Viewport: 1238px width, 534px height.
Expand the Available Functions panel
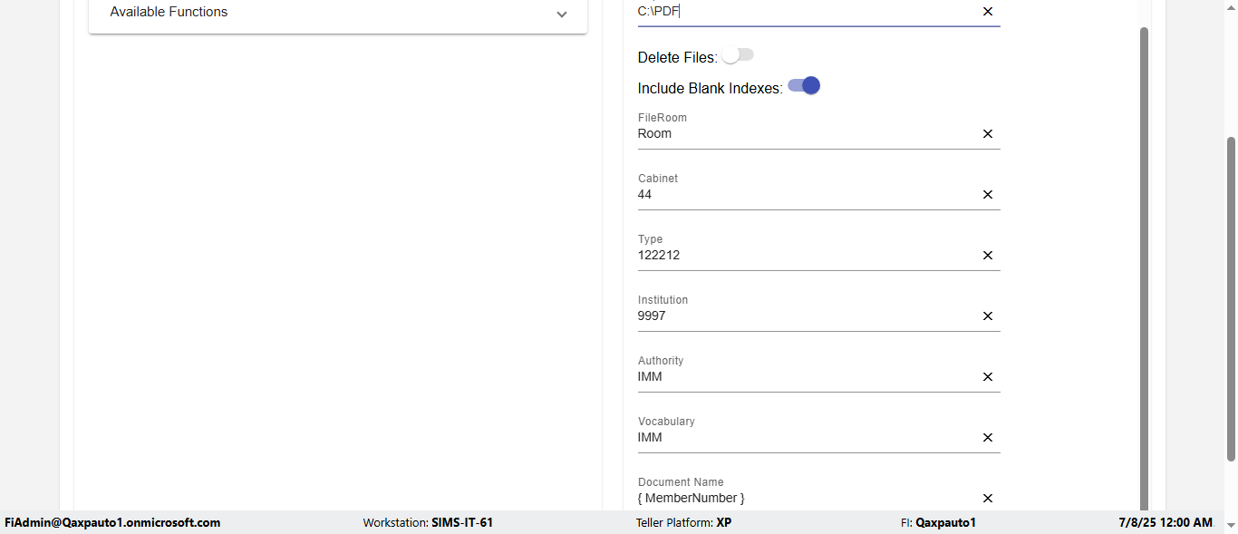tap(337, 13)
